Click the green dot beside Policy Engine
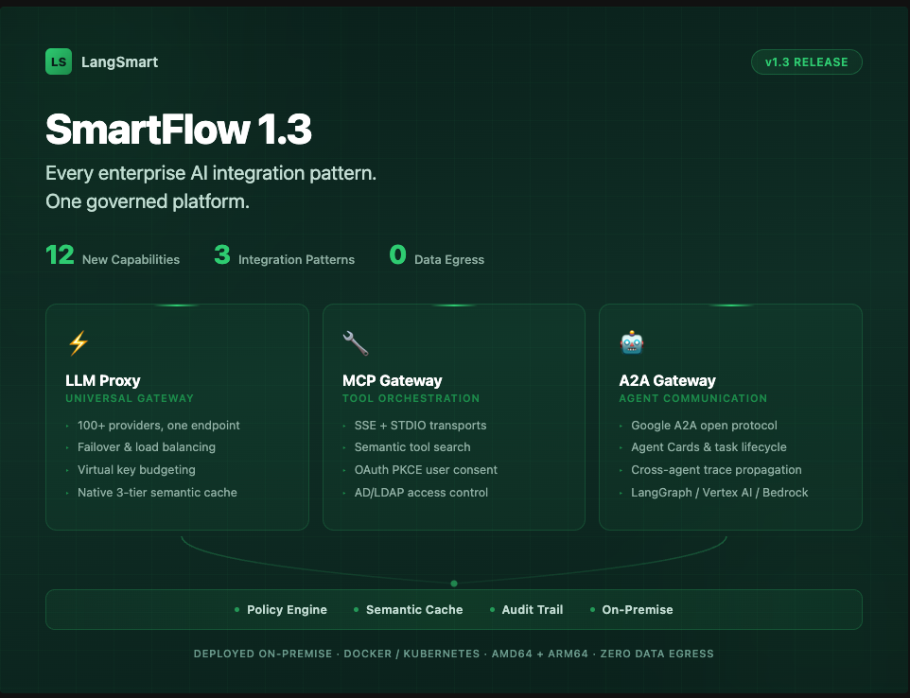The image size is (910, 698). point(236,610)
